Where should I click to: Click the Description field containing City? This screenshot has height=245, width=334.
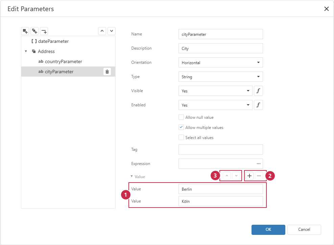click(x=221, y=49)
